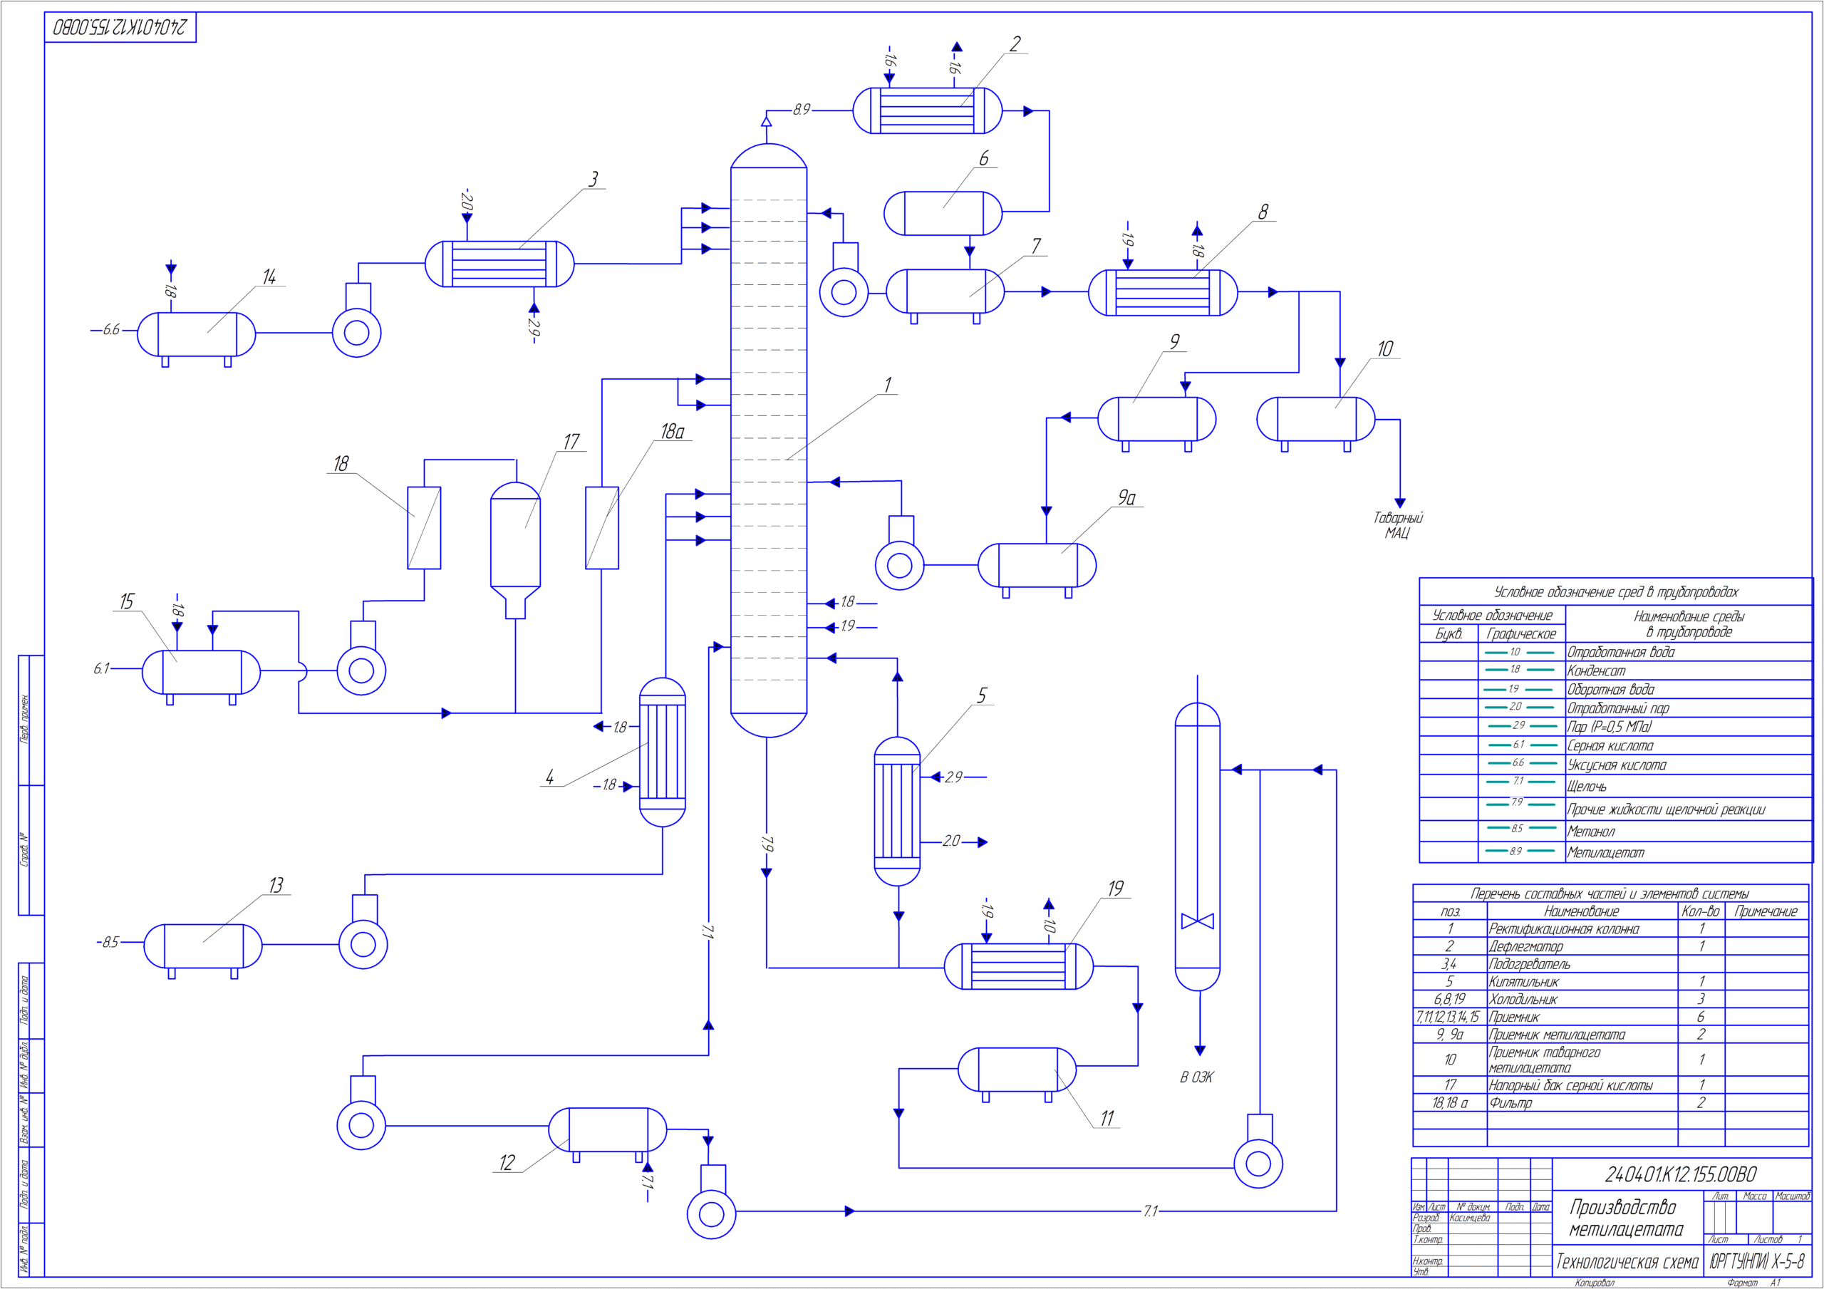
Task: Click the "Н.контр." label
Action: click(x=1428, y=1261)
